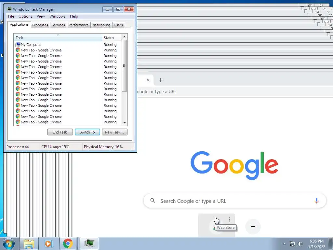Open the network tray icon
Viewport: 333px width, 250px height.
(292, 244)
